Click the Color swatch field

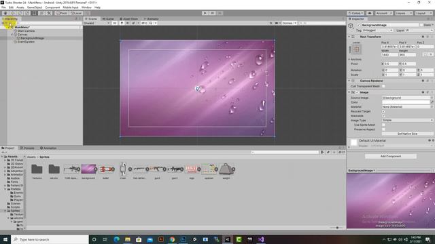pos(406,102)
